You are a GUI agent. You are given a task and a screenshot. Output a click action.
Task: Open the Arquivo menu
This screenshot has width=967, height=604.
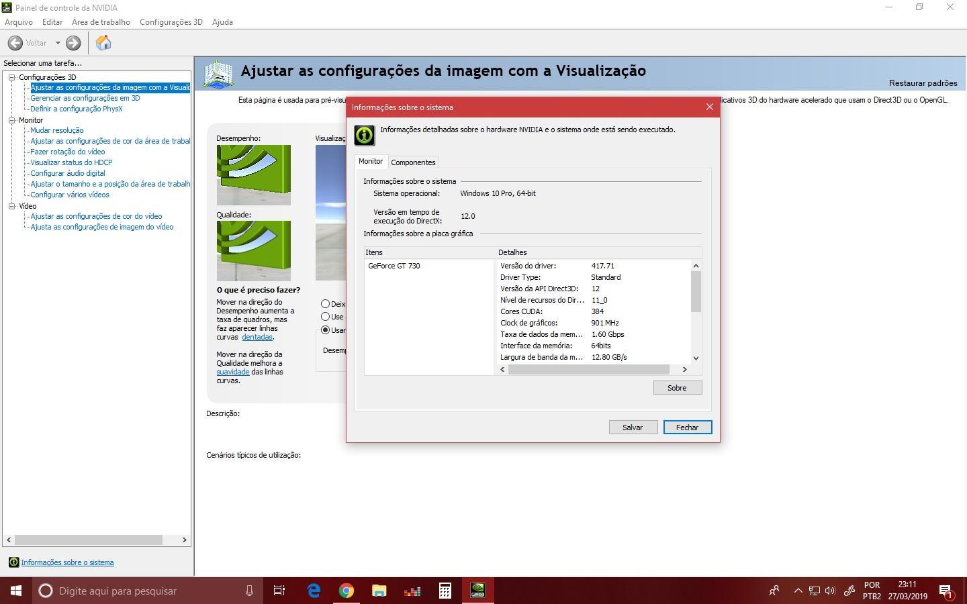pos(19,21)
